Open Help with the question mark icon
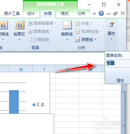Screen dimensions: 130x134 pos(101,14)
